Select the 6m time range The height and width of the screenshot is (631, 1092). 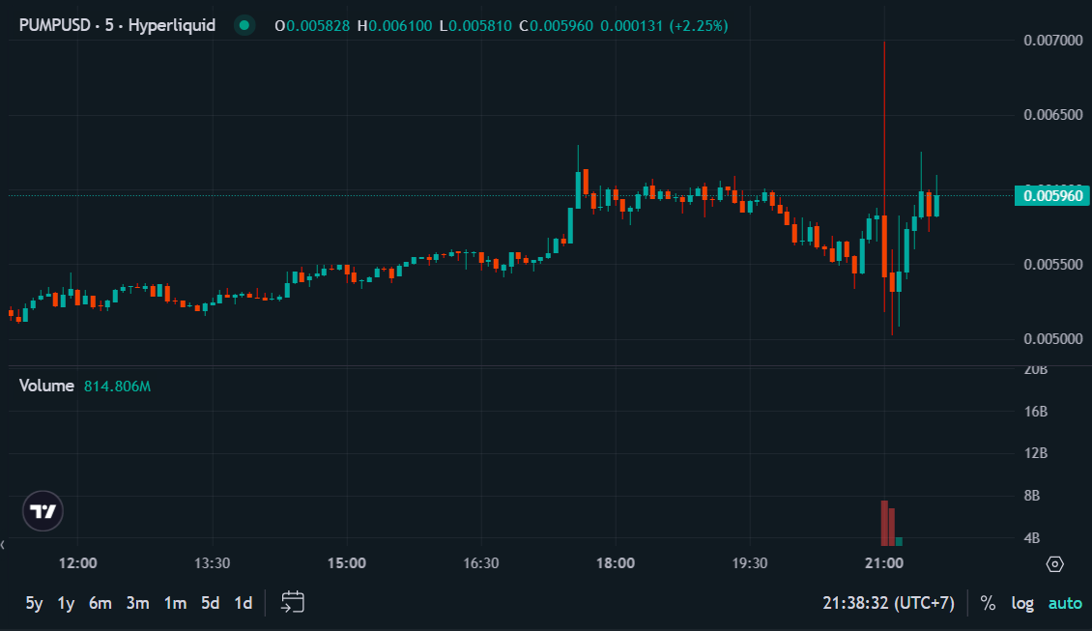click(101, 603)
